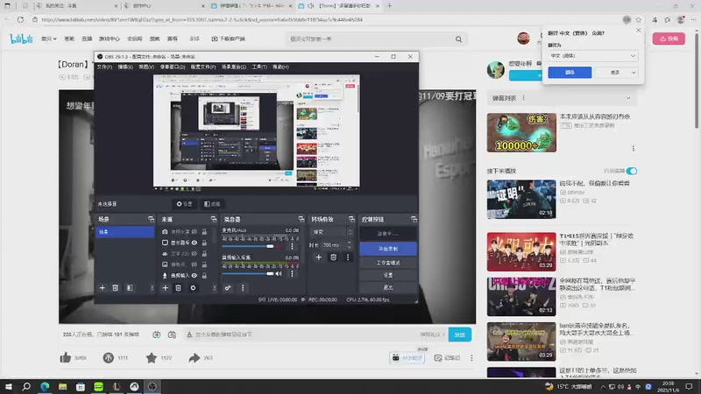Open scene filters icon in Scenes dock
This screenshot has height=394, width=701.
(x=130, y=288)
